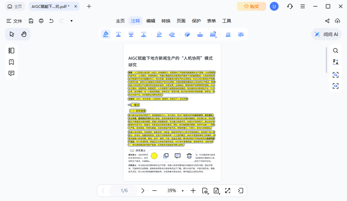This screenshot has width=347, height=201.
Task: Select the signature pen tool
Action: tap(228, 34)
